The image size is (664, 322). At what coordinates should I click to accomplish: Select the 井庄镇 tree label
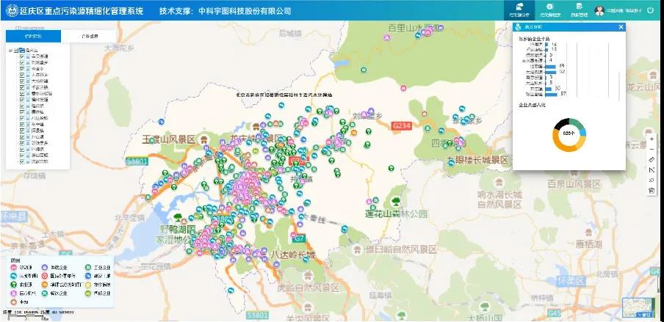click(37, 136)
